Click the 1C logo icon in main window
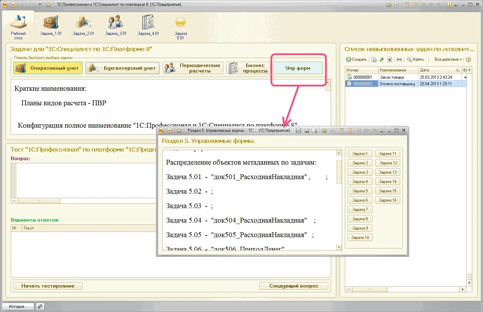 [5, 4]
